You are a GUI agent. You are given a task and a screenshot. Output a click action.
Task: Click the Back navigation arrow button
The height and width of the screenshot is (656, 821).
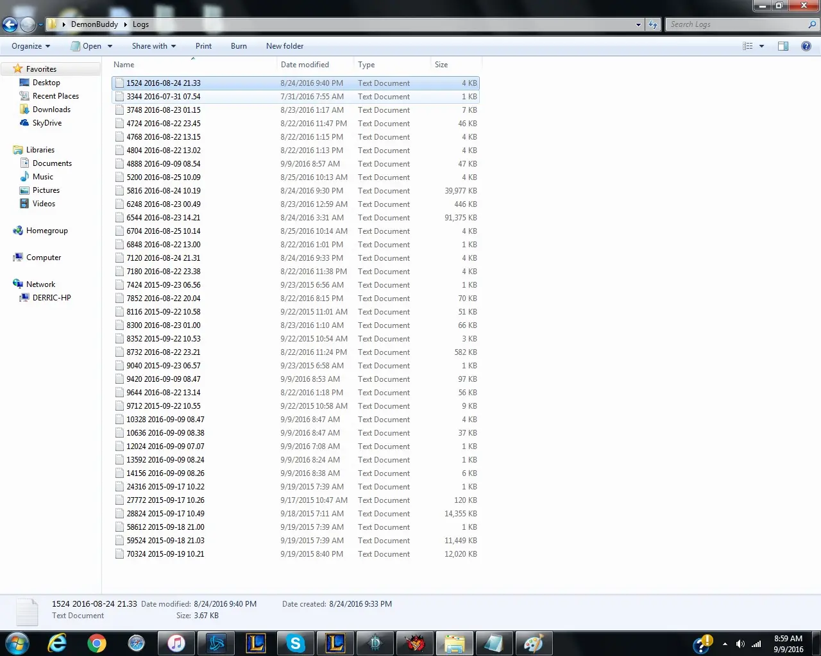coord(10,25)
